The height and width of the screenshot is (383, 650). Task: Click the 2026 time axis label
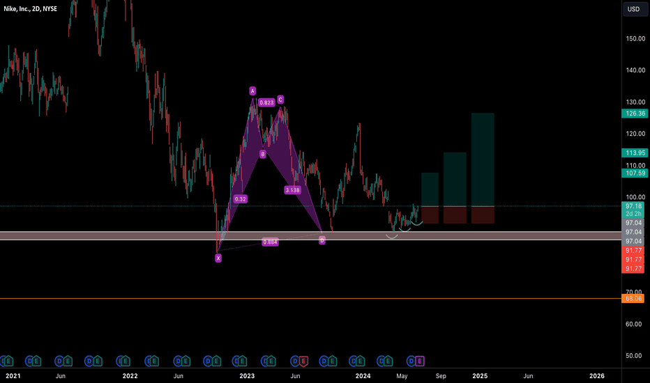(x=597, y=376)
